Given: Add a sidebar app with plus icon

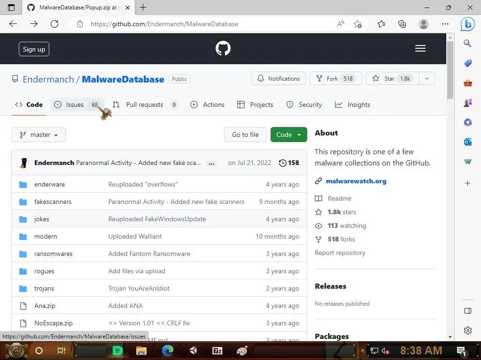Looking at the screenshot, I should click(x=467, y=183).
